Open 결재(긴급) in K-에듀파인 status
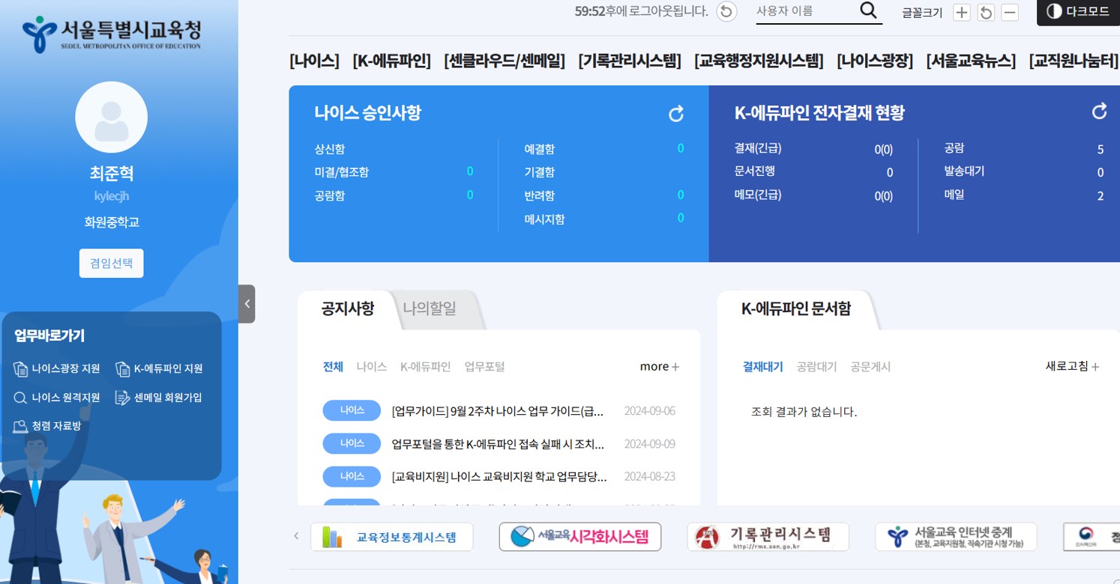Screen dimensions: 1120x584 tap(758, 148)
